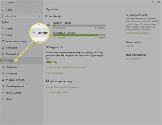Click the Sound speaker icon
Screen dimensions: 162x125
[3, 35]
